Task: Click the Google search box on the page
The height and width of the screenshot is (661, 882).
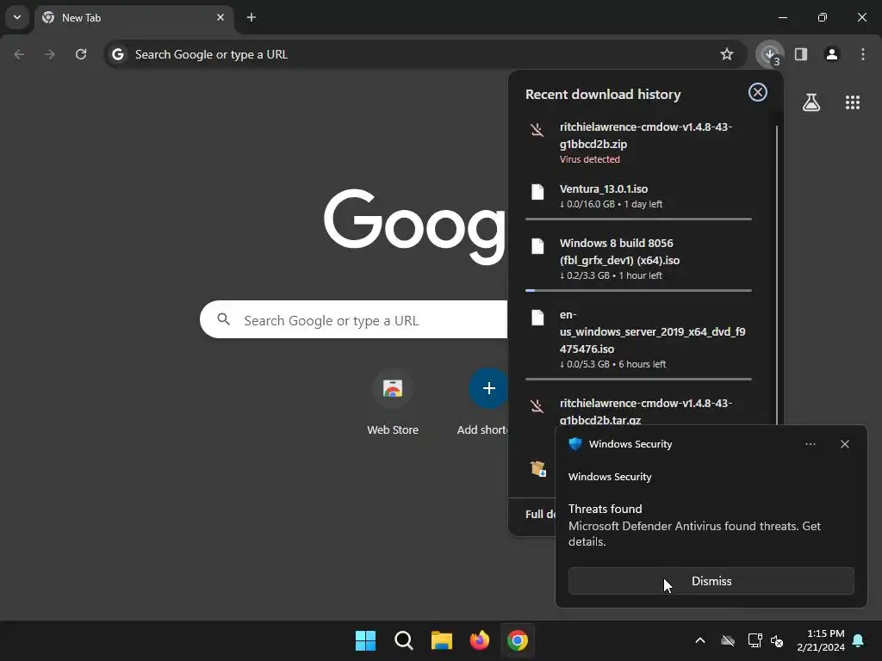Action: click(354, 320)
